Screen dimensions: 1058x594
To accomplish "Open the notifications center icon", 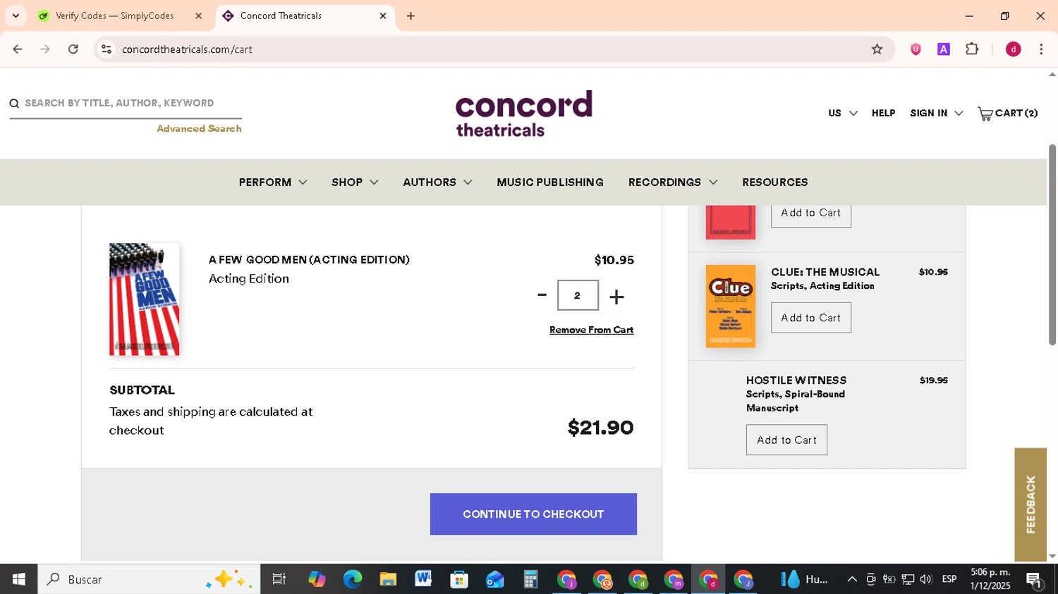I will pyautogui.click(x=1035, y=580).
